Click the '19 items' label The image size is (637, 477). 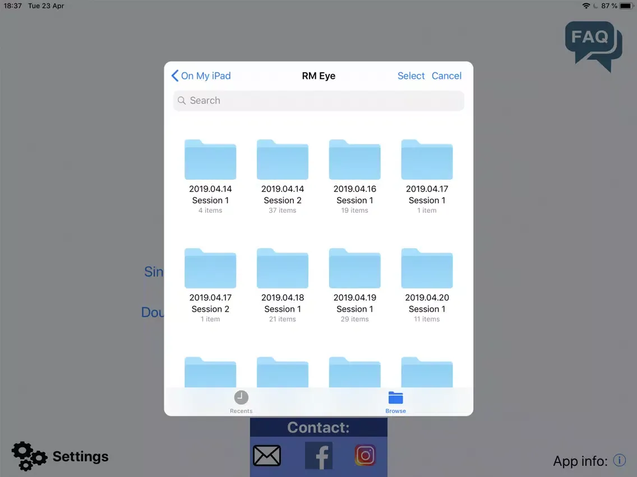click(x=354, y=210)
